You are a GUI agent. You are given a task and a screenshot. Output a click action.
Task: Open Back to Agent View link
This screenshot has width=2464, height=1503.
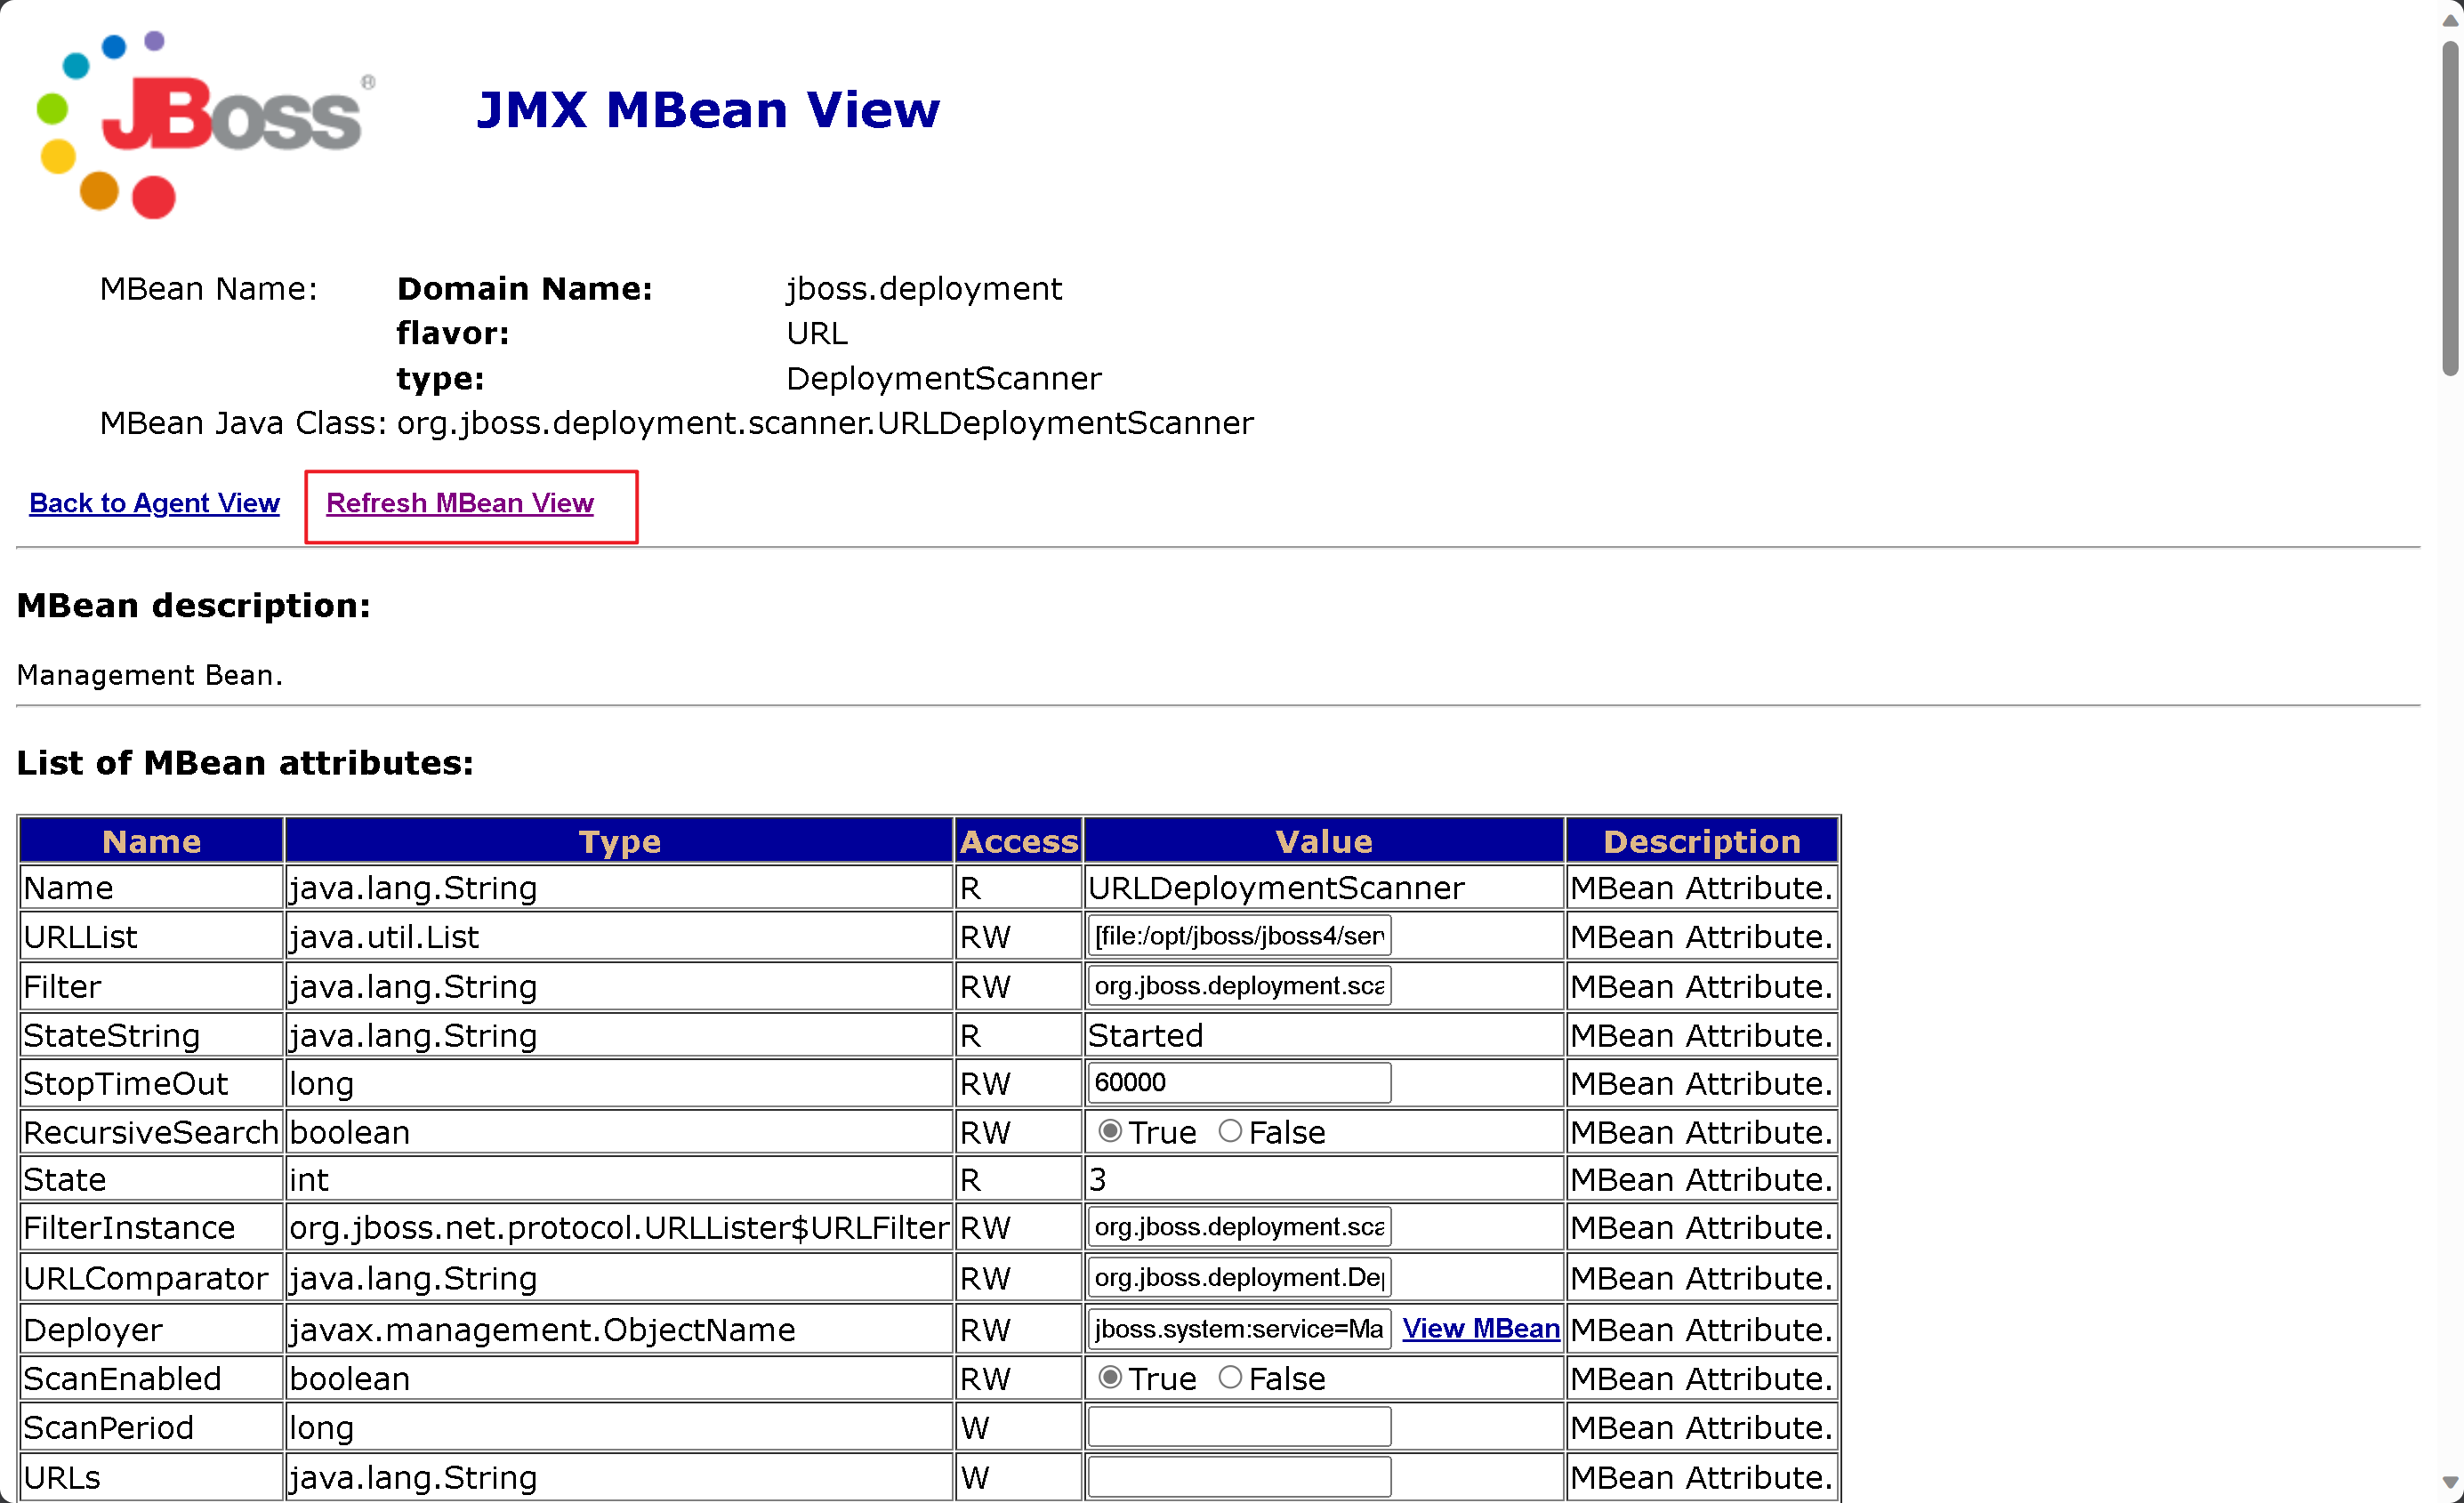(x=154, y=503)
